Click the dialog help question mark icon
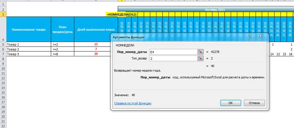 click(x=250, y=36)
